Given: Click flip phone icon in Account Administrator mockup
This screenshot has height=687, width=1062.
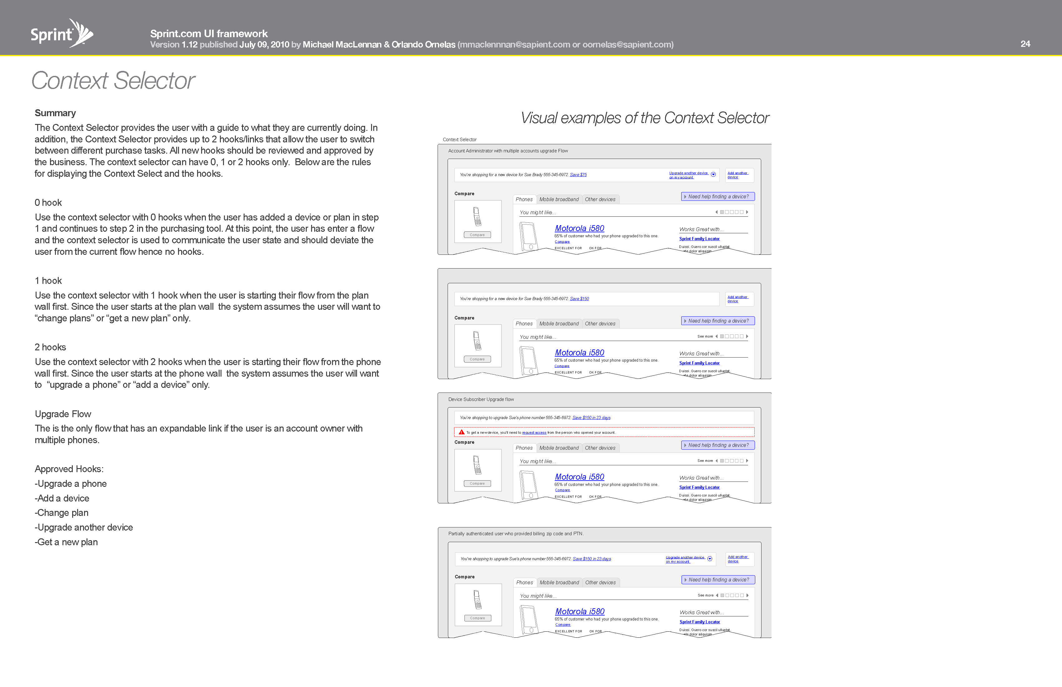Looking at the screenshot, I should pyautogui.click(x=477, y=217).
